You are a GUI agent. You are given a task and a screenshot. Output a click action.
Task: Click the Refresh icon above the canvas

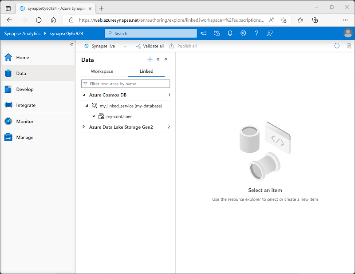pos(337,46)
